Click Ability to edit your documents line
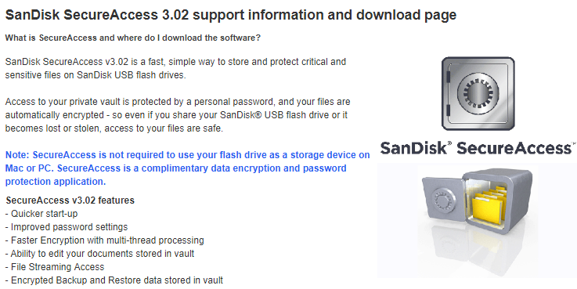This screenshot has height=289, width=577. 99,253
